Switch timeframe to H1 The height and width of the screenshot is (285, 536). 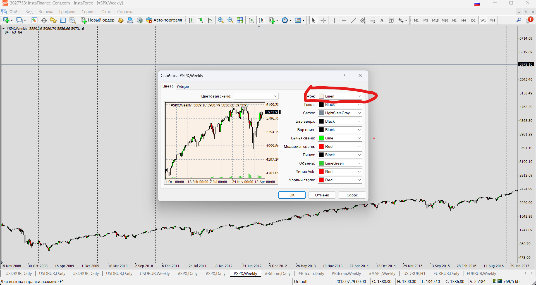454,20
